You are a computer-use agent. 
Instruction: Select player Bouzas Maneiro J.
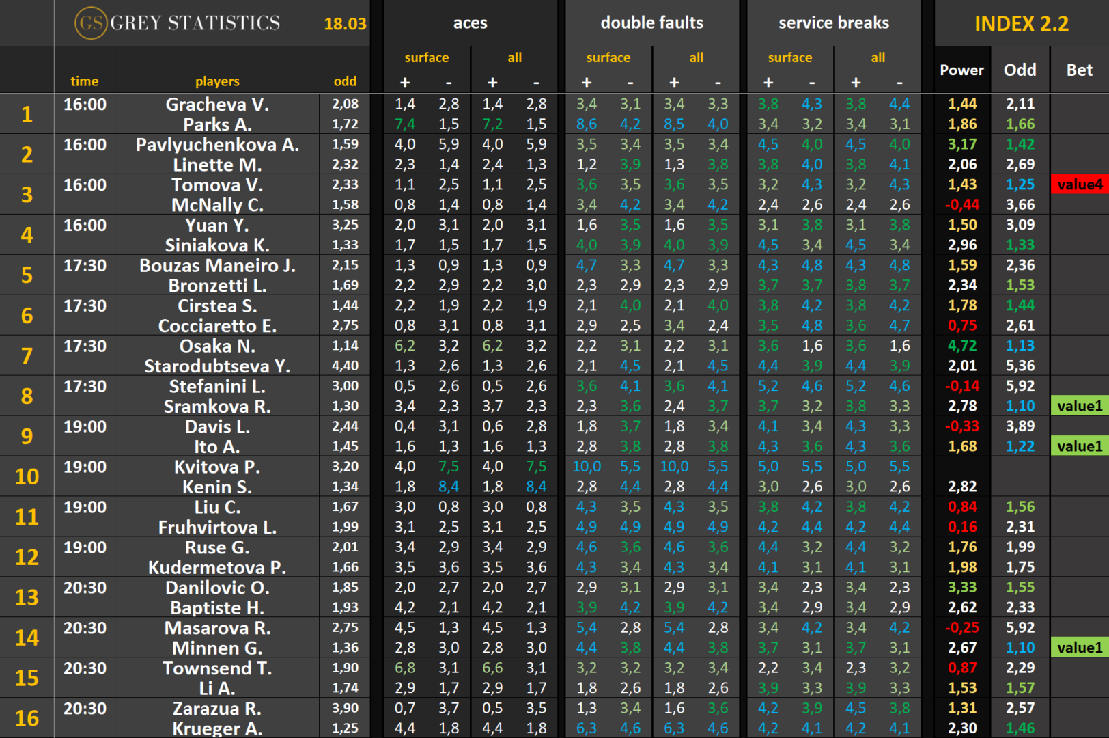(x=217, y=266)
